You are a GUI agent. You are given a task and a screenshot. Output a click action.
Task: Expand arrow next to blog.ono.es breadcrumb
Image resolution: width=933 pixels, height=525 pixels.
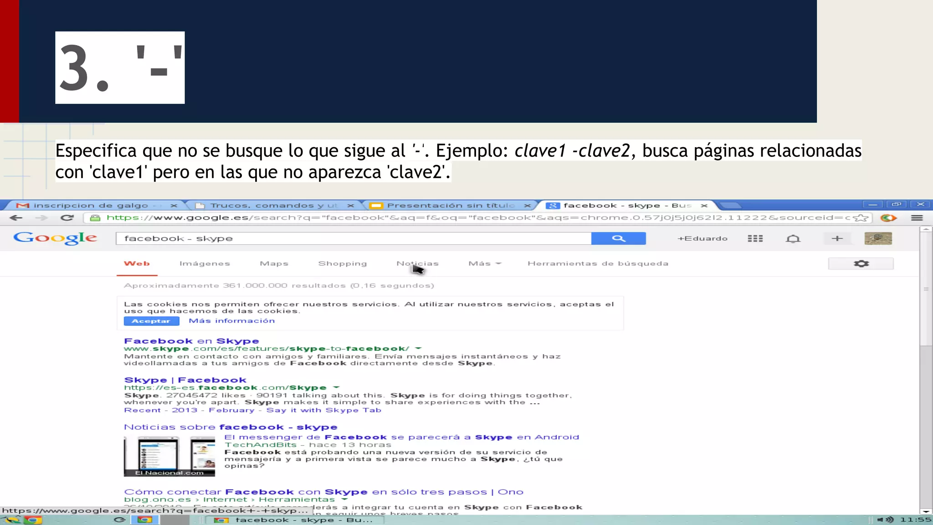click(344, 499)
